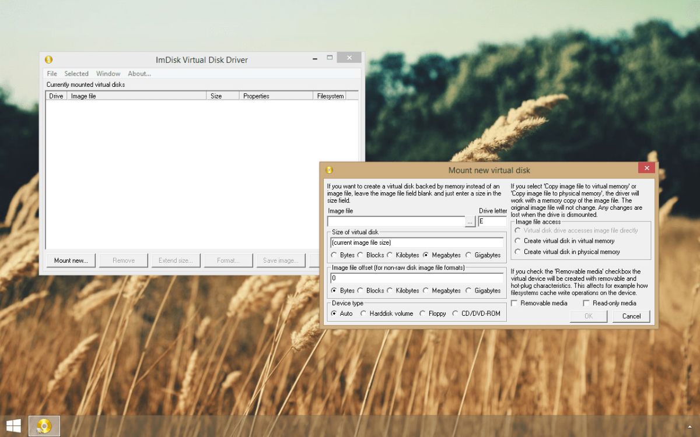This screenshot has width=700, height=437.
Task: Enable the Removable media checkbox
Action: [540, 304]
